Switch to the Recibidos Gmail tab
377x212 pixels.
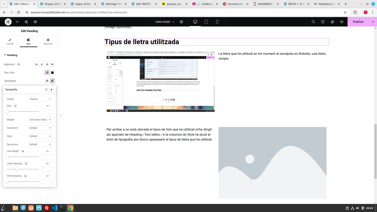click(x=327, y=4)
